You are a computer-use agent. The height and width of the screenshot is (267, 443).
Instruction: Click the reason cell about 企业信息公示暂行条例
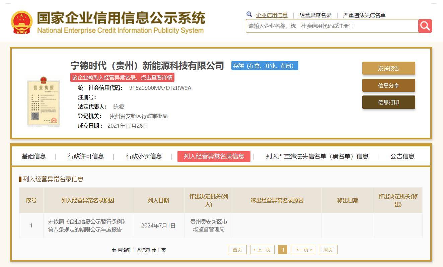(88, 225)
